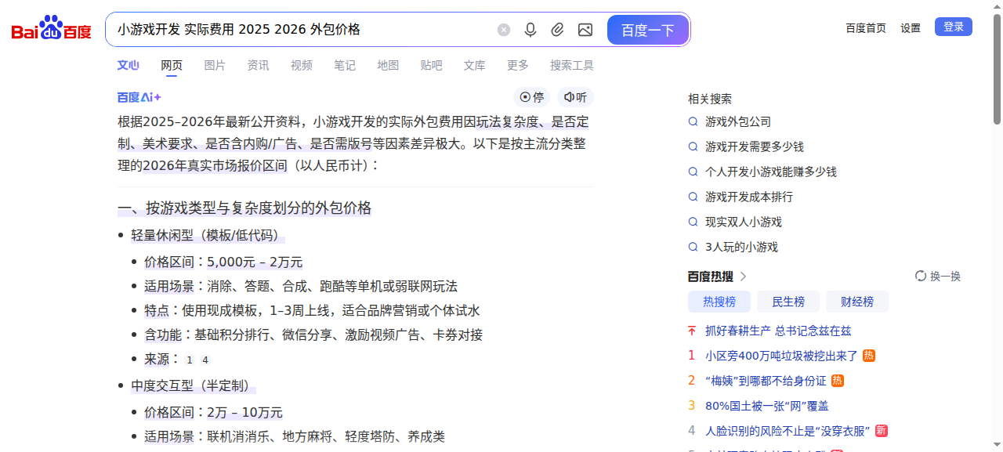Open 搜索工具 filter options
The image size is (1003, 452).
click(x=571, y=65)
